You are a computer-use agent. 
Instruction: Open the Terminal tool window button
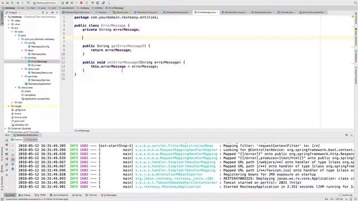point(91,195)
